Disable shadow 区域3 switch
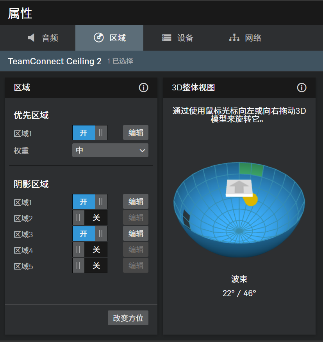The height and width of the screenshot is (342, 323). (90, 234)
